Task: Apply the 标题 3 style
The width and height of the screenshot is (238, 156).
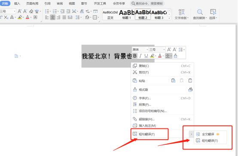Action: tap(159, 15)
